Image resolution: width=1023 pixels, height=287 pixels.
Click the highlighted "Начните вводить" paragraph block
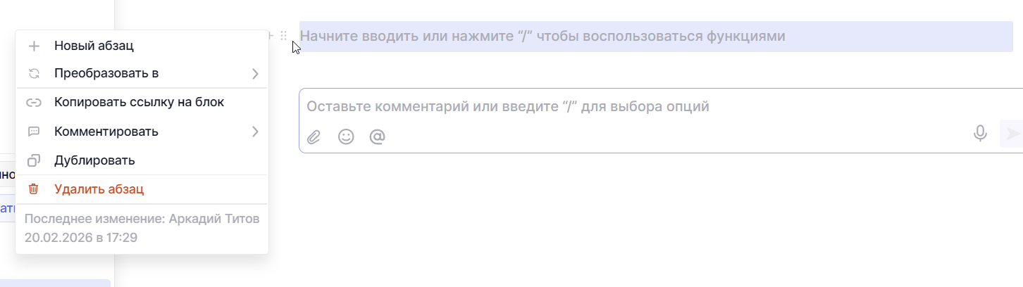pos(655,36)
